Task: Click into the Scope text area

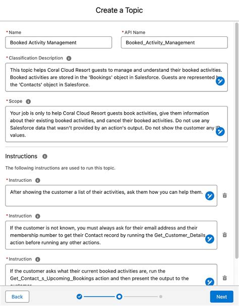Action: [116, 124]
